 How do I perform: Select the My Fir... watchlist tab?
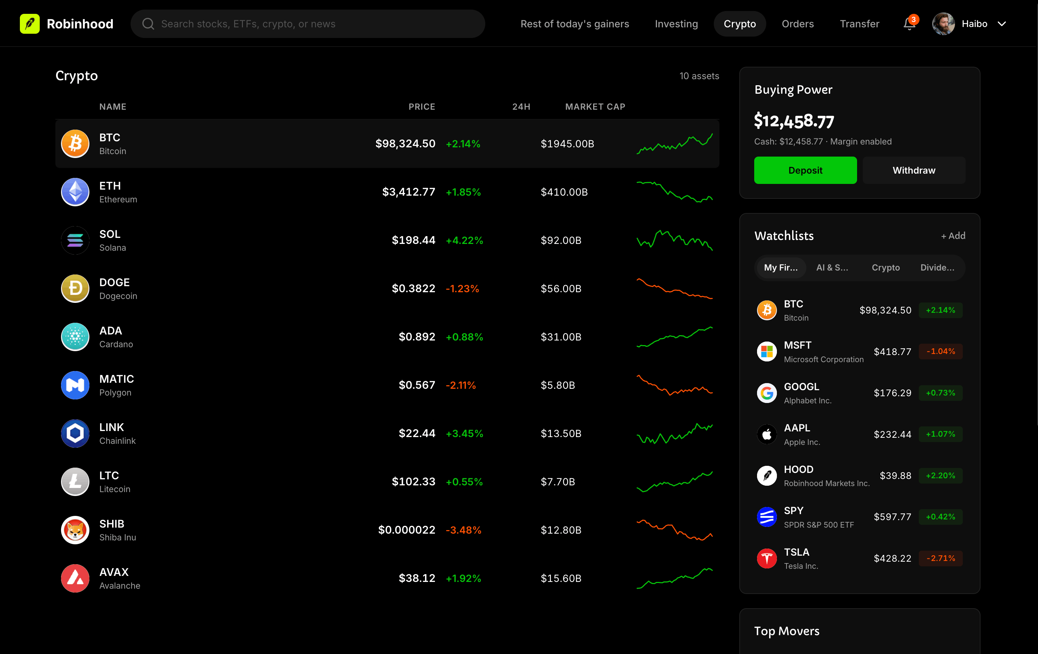(x=781, y=267)
